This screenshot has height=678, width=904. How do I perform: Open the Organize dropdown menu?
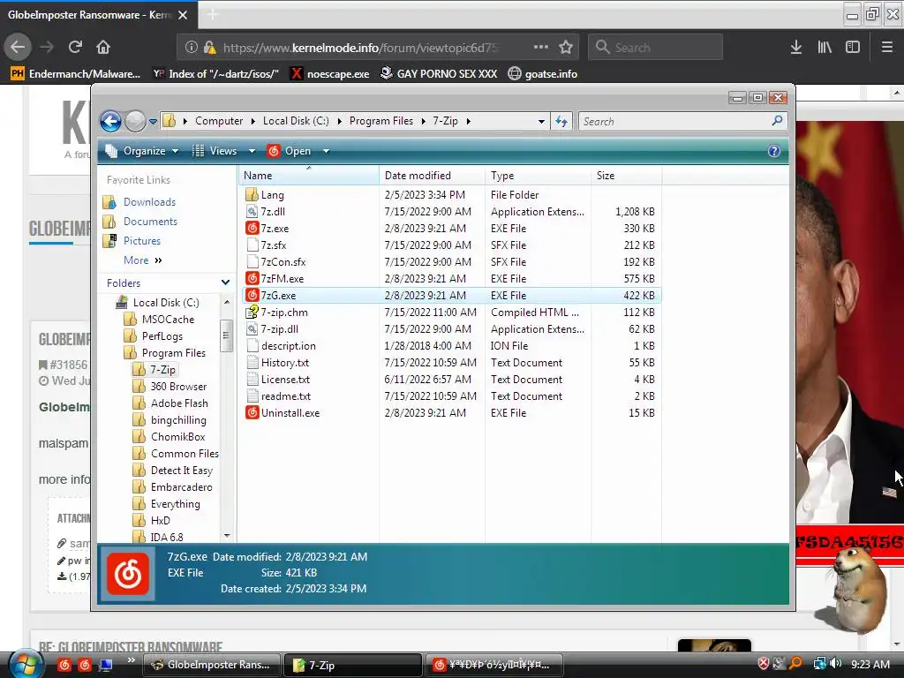pyautogui.click(x=142, y=151)
